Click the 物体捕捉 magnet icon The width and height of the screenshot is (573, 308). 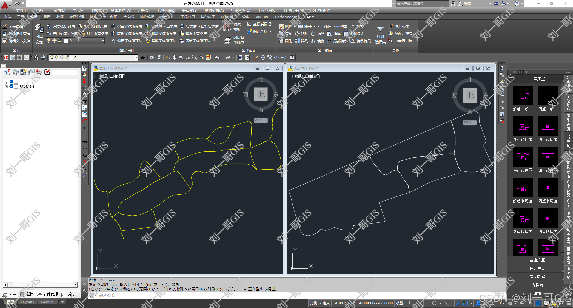pyautogui.click(x=227, y=27)
